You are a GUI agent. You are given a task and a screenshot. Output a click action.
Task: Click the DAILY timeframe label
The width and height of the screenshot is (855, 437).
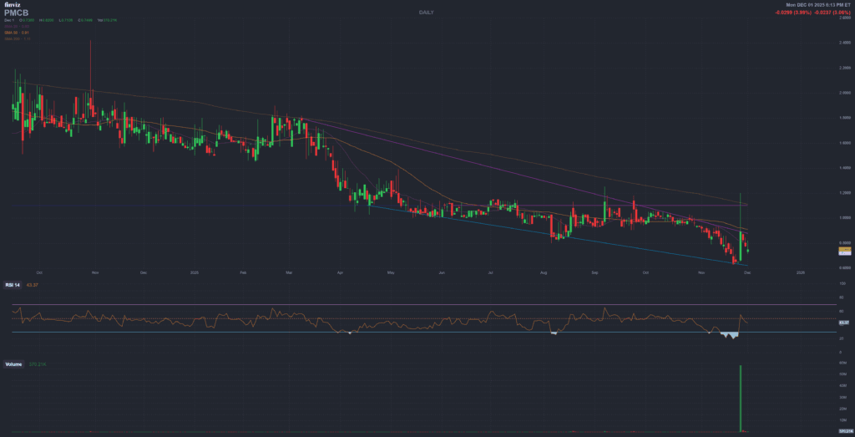pyautogui.click(x=427, y=11)
